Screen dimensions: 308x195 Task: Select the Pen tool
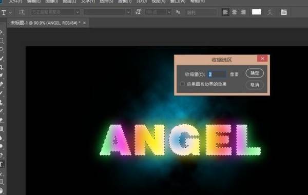2,155
